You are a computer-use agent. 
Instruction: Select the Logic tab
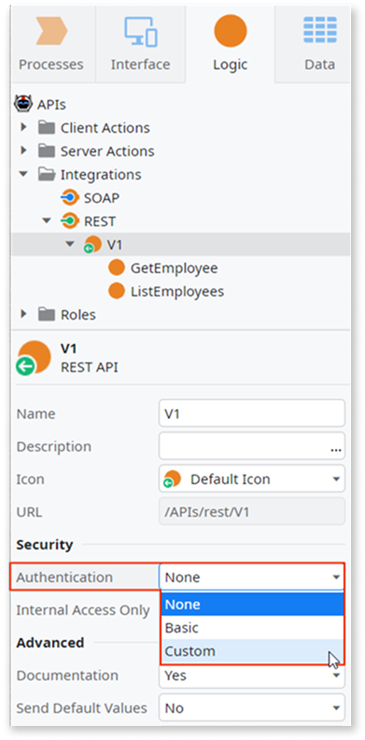[231, 43]
